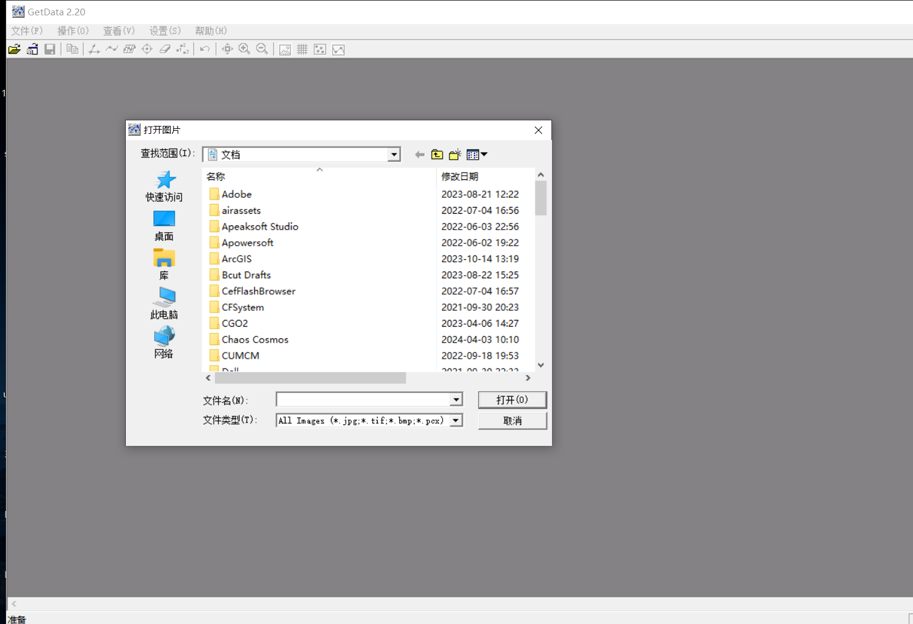Click the 文件名 text input field
Viewport: 913px width, 624px height.
pos(363,400)
